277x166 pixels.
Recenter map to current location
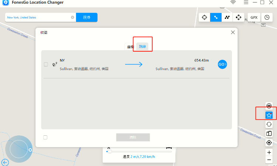click(269, 142)
